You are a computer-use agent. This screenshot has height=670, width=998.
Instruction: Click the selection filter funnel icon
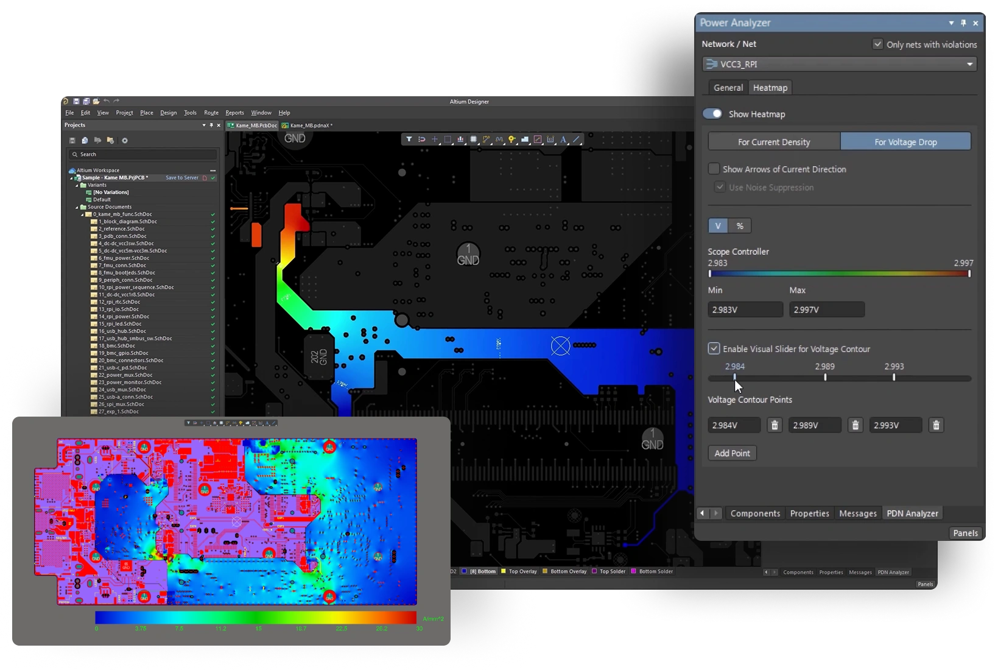409,139
